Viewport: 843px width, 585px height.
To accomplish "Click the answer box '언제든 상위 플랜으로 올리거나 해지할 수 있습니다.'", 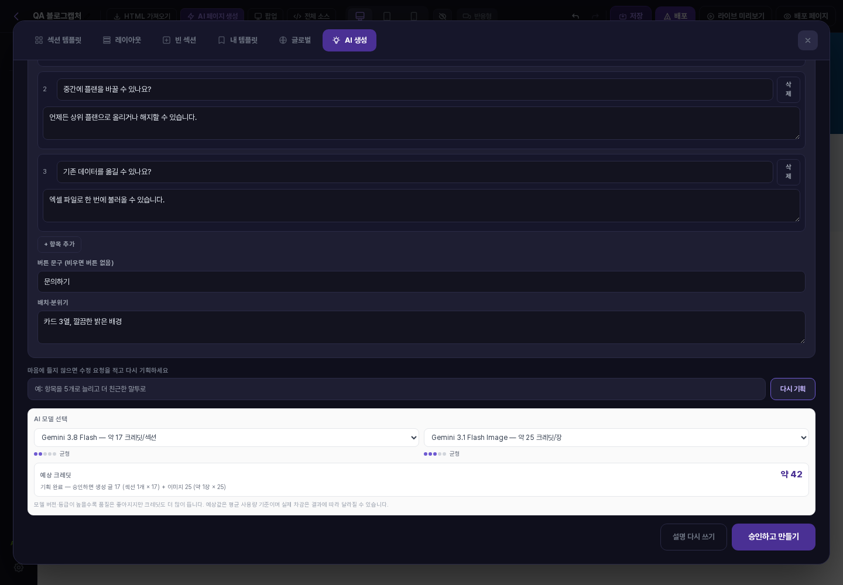I will pyautogui.click(x=421, y=123).
